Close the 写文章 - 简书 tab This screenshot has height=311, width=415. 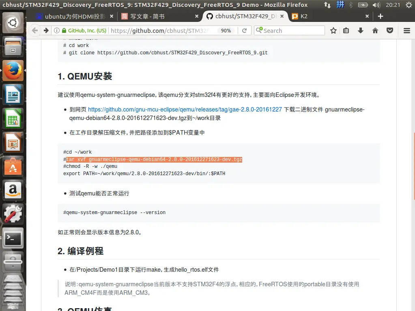tap(197, 16)
